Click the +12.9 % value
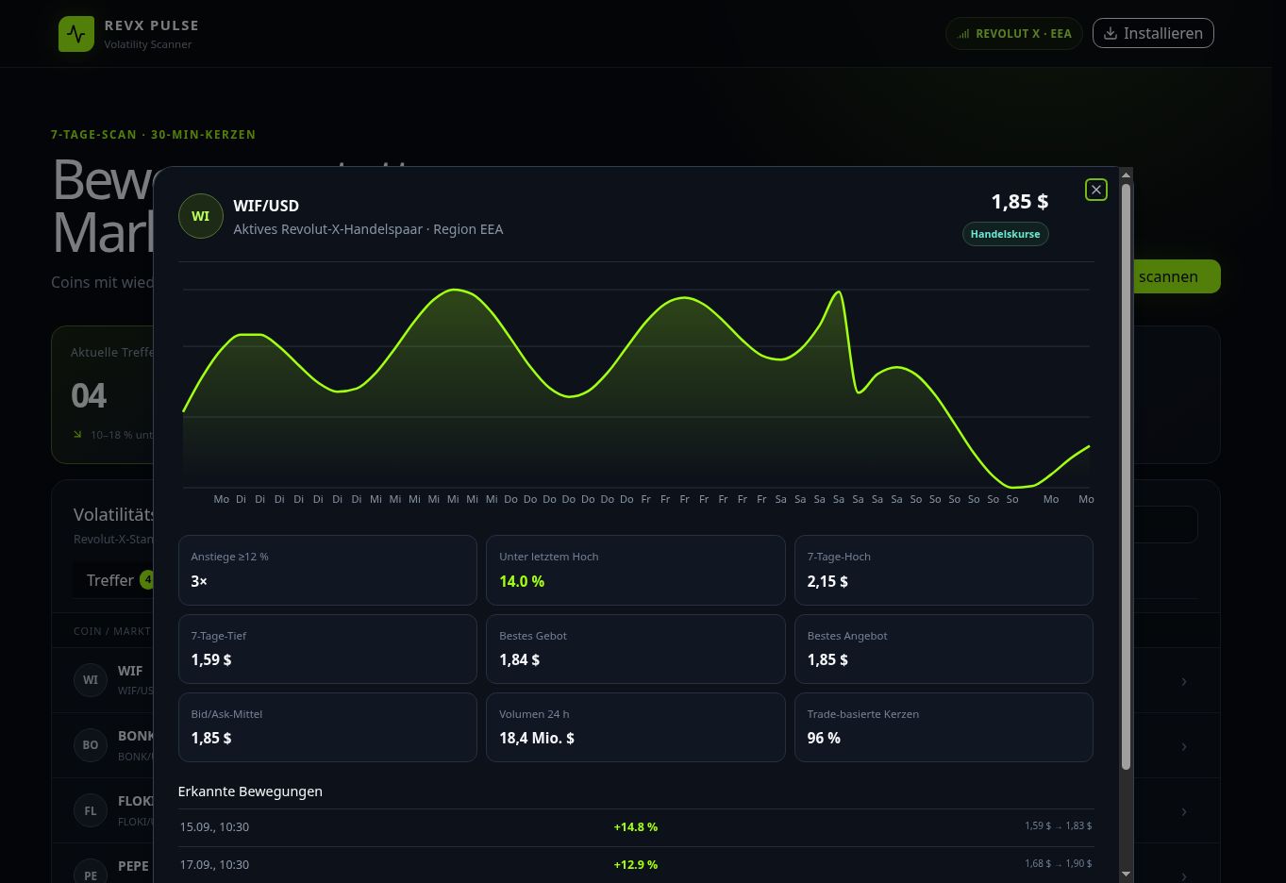 coord(635,865)
